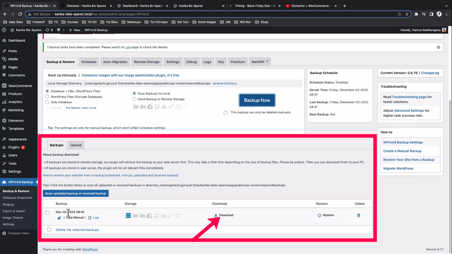Image resolution: width=452 pixels, height=254 pixels.
Task: Delete the backup using the trash icon
Action: (359, 215)
